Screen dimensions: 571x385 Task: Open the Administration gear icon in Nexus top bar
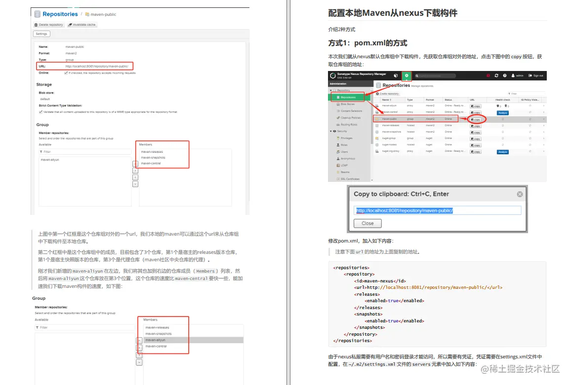(x=407, y=75)
